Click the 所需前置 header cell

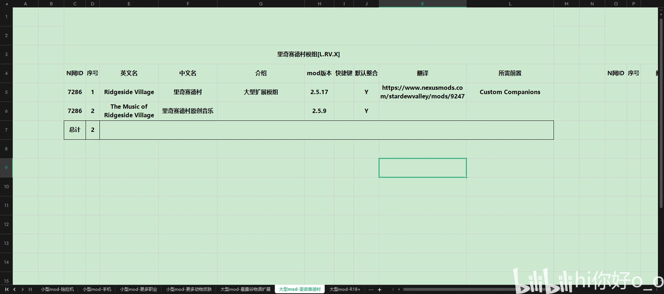(510, 73)
